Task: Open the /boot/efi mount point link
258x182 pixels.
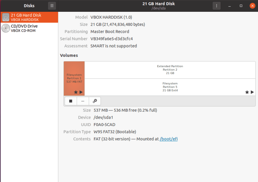Action: coord(168,139)
